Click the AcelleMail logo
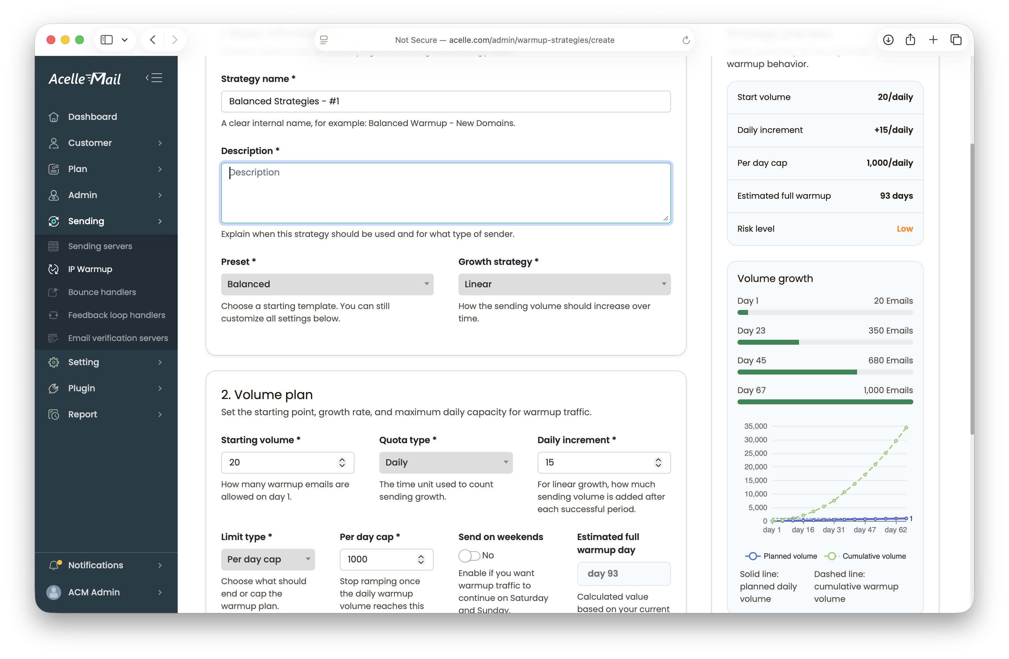The image size is (1009, 659). pyautogui.click(x=85, y=78)
